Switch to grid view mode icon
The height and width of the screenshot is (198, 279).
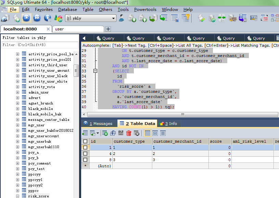(x=147, y=133)
